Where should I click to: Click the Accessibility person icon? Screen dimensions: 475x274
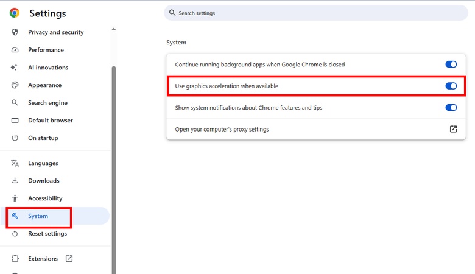[x=15, y=198]
